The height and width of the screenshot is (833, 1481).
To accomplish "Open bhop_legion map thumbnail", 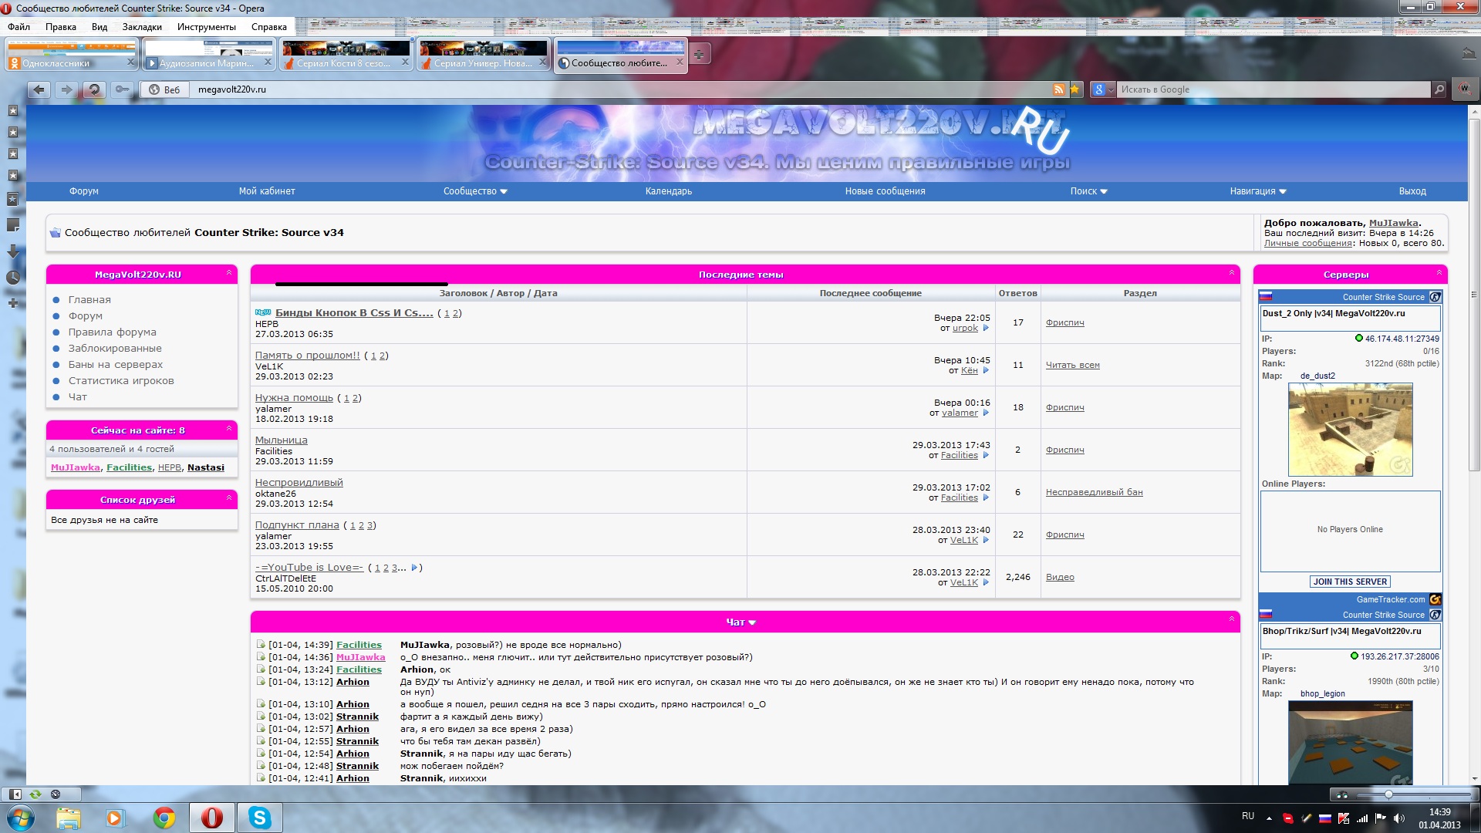I will tap(1350, 743).
